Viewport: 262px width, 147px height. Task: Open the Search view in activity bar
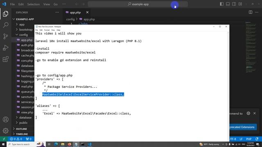5,25
